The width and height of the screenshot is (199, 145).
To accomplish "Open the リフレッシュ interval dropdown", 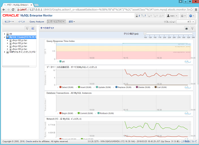I will click(x=185, y=22).
